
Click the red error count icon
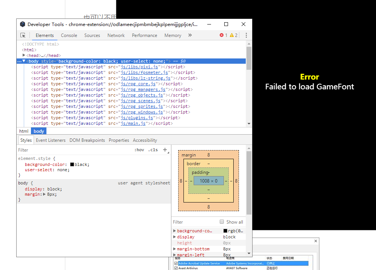pyautogui.click(x=222, y=35)
